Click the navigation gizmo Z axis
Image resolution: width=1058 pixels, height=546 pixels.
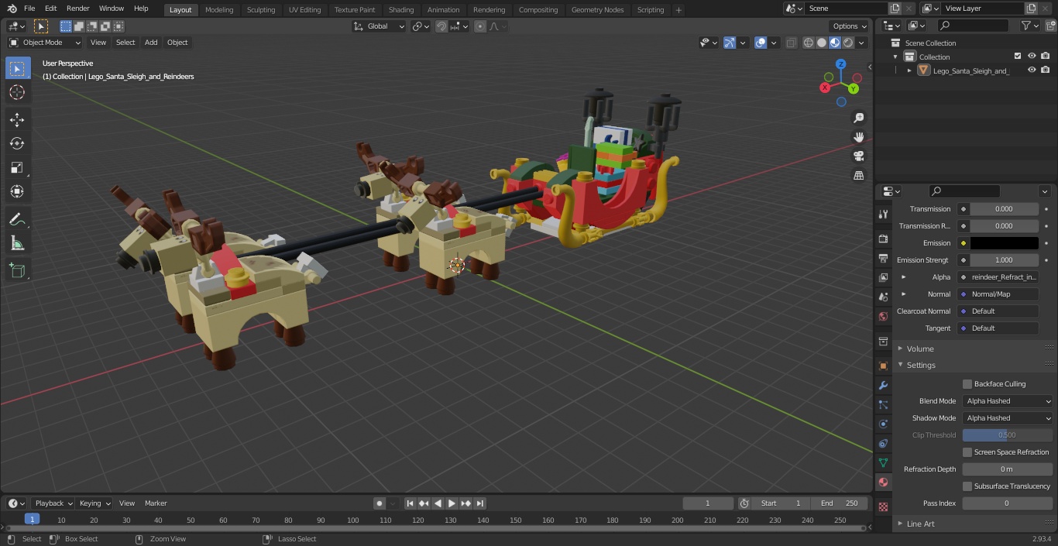841,64
